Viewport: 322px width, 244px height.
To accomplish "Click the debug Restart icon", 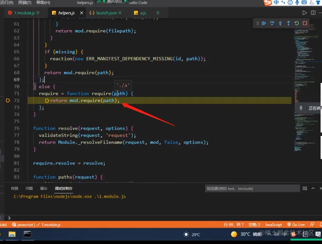I will pyautogui.click(x=296, y=23).
